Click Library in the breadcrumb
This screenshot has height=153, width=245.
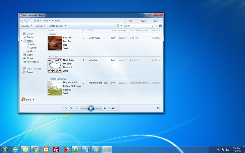click(36, 21)
